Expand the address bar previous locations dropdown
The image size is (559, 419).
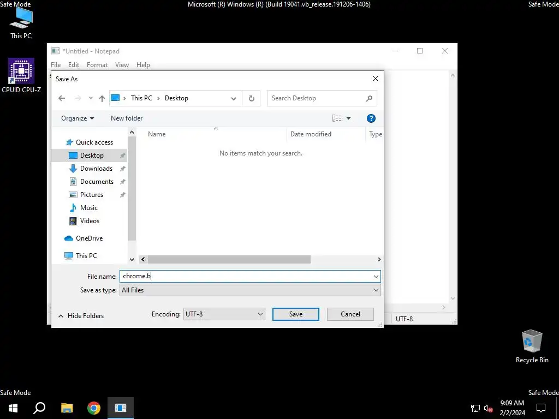pos(234,98)
